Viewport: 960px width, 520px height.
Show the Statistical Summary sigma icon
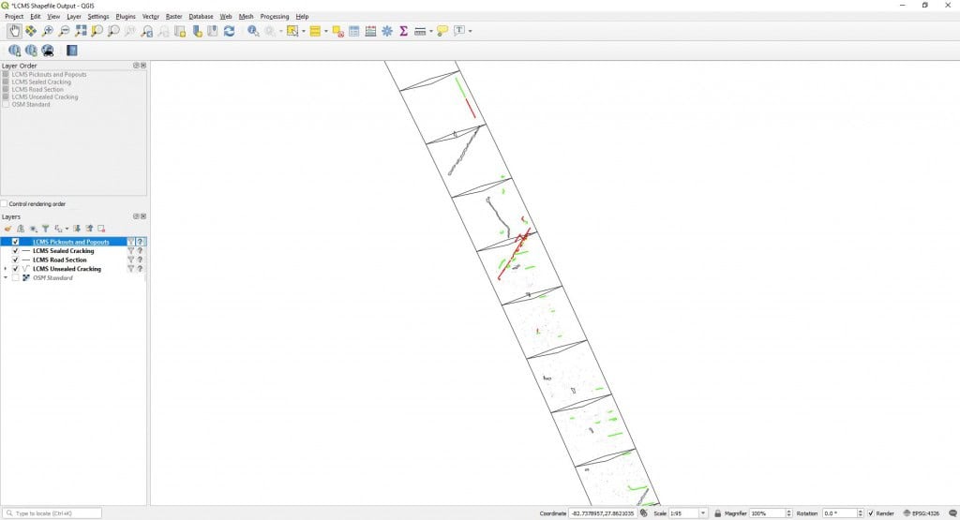coord(403,31)
